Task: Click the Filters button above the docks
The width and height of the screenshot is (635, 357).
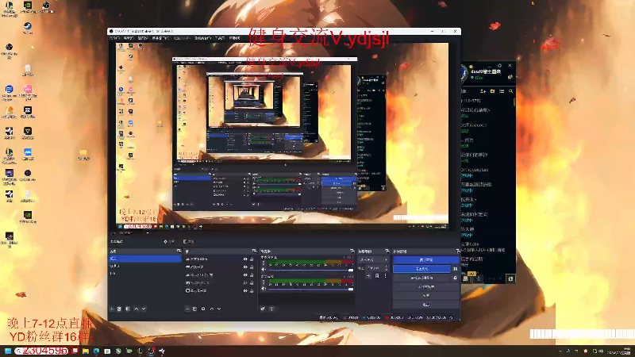Action: pyautogui.click(x=189, y=242)
